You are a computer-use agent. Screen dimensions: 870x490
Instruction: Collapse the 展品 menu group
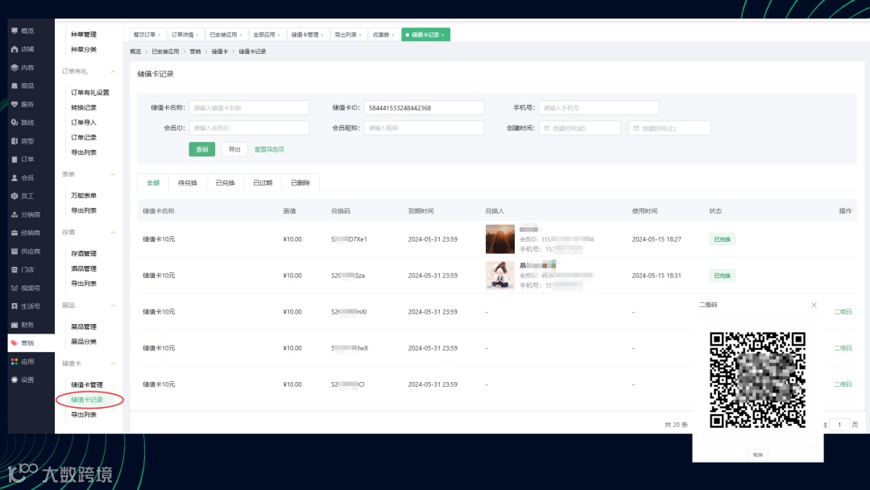114,305
